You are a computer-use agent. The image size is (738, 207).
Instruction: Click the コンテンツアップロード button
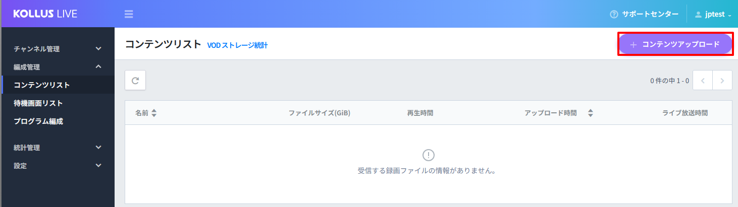[x=675, y=44]
